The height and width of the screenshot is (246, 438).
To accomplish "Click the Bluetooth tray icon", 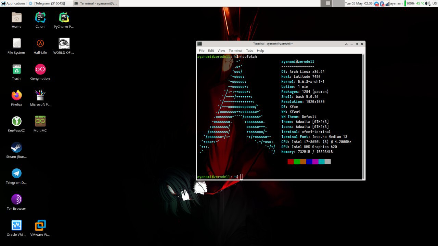I will [x=382, y=3].
